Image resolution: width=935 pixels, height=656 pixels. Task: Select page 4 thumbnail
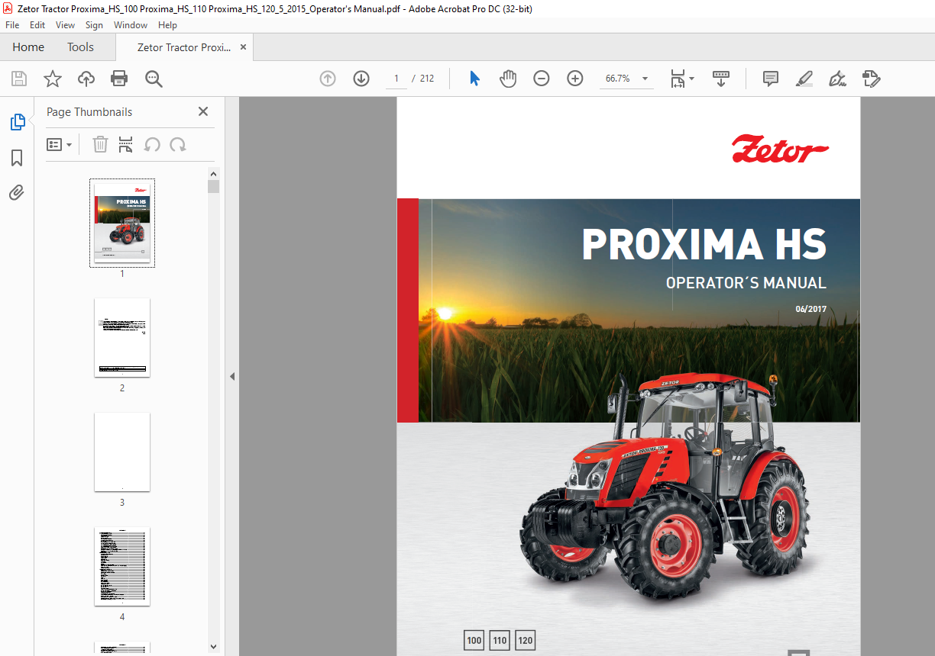[122, 566]
